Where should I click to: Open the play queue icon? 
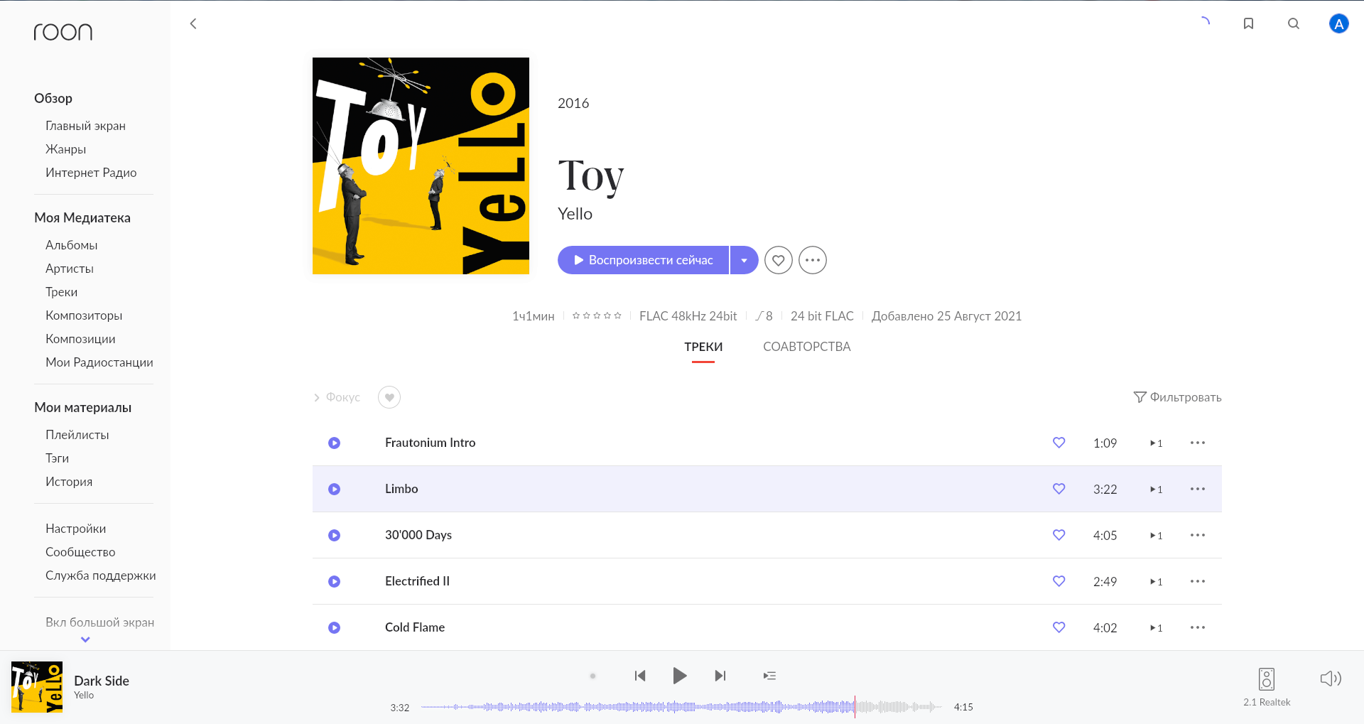tap(769, 676)
